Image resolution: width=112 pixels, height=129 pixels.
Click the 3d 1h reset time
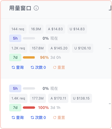(55, 108)
